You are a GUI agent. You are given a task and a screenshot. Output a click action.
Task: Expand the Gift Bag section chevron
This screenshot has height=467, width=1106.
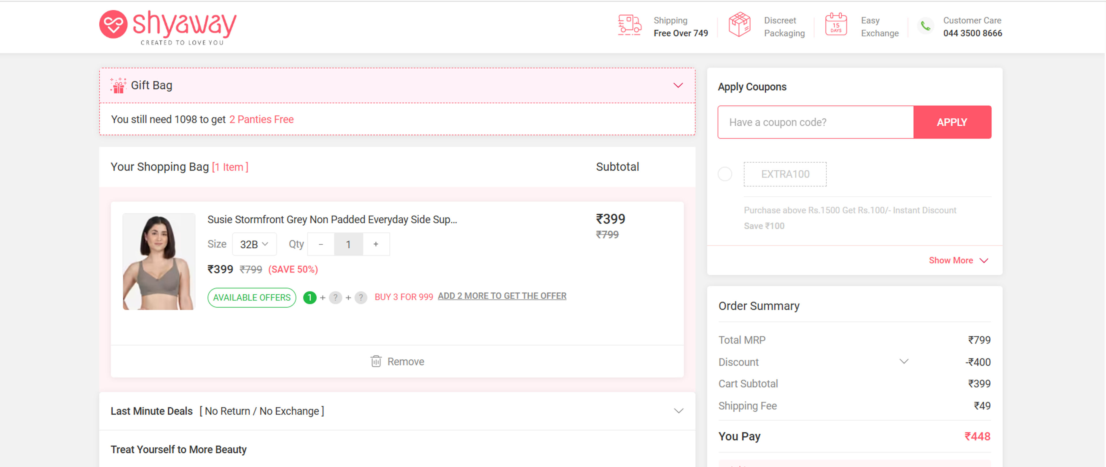coord(678,85)
